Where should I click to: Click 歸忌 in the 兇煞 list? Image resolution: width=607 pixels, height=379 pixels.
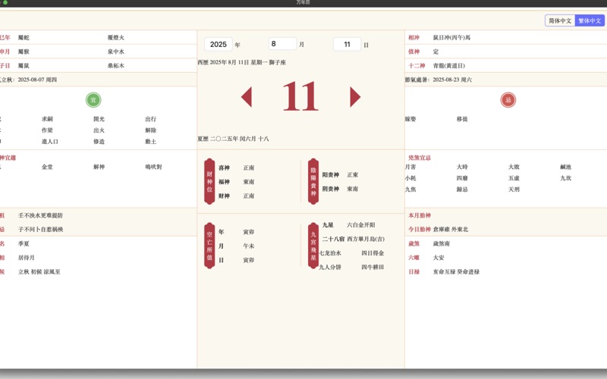pos(462,189)
